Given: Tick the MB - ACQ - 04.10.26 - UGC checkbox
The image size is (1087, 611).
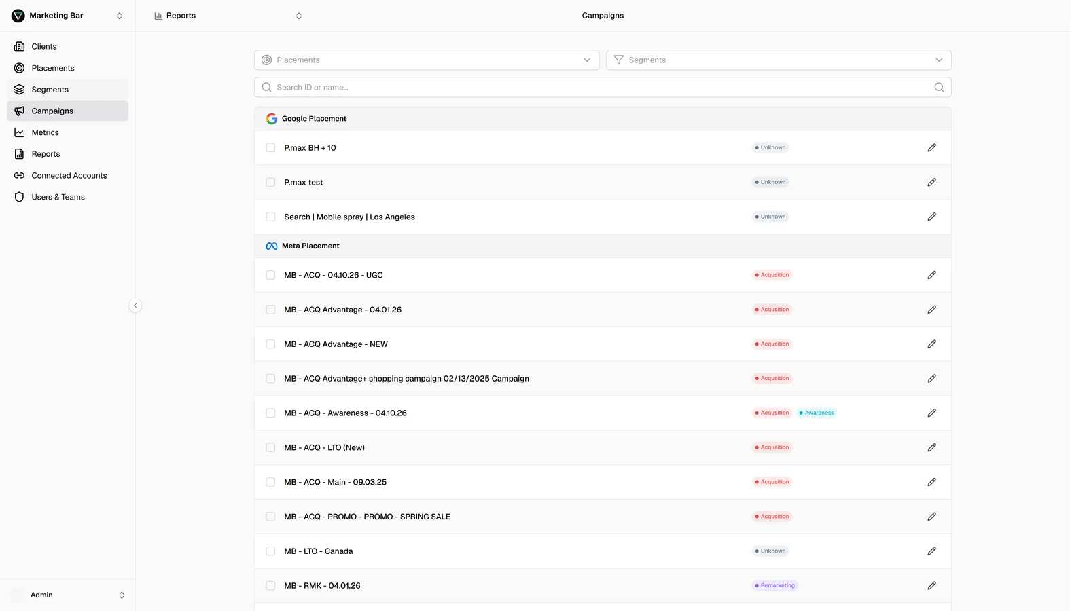Looking at the screenshot, I should (x=270, y=275).
